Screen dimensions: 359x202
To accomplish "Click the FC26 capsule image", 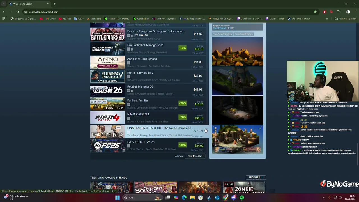I will pos(107,145).
